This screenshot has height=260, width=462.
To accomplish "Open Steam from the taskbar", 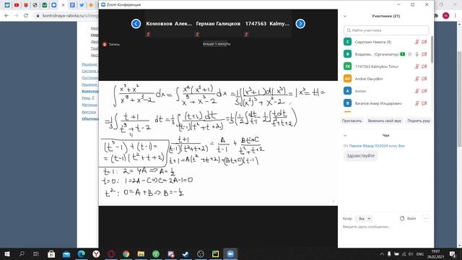I will click(x=186, y=253).
